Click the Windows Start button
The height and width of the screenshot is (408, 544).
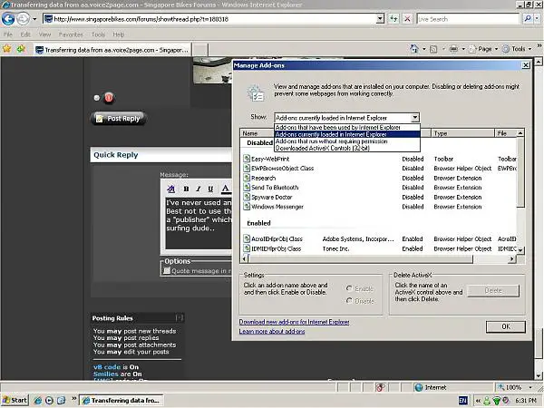pyautogui.click(x=15, y=401)
